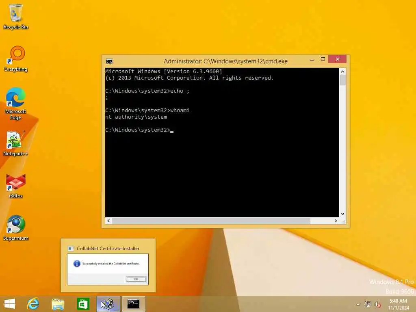Viewport: 416px width, 312px height.
Task: Launch the Everything search shortcut
Action: (x=16, y=58)
